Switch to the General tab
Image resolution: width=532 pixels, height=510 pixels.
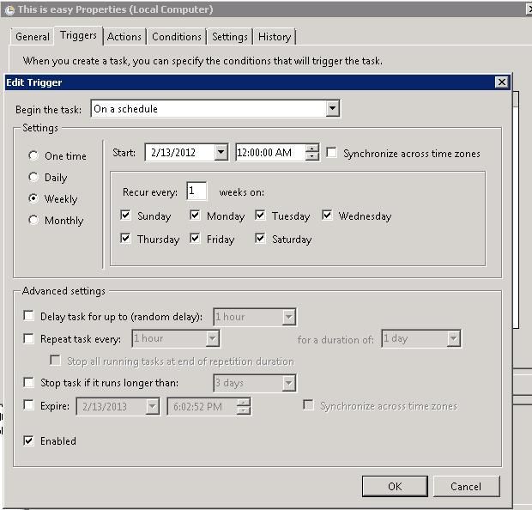[x=33, y=37]
